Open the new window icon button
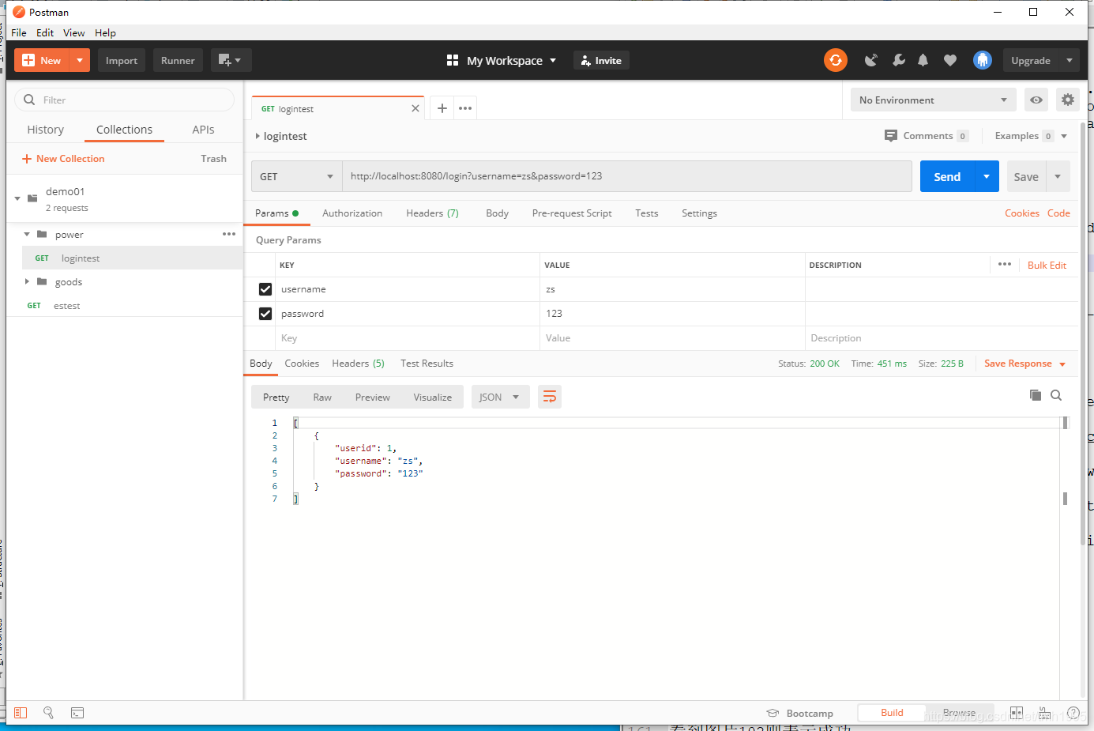 [x=231, y=60]
